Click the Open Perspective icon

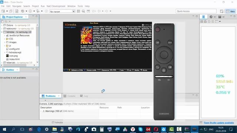[x=221, y=11]
